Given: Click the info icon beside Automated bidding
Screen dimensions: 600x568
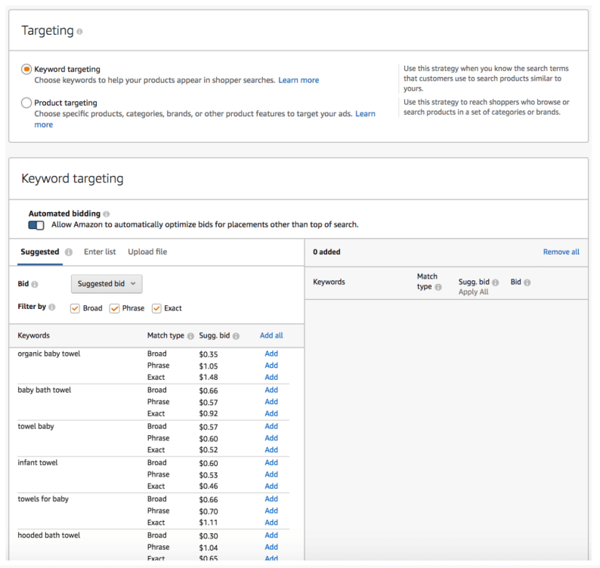Looking at the screenshot, I should click(x=107, y=215).
